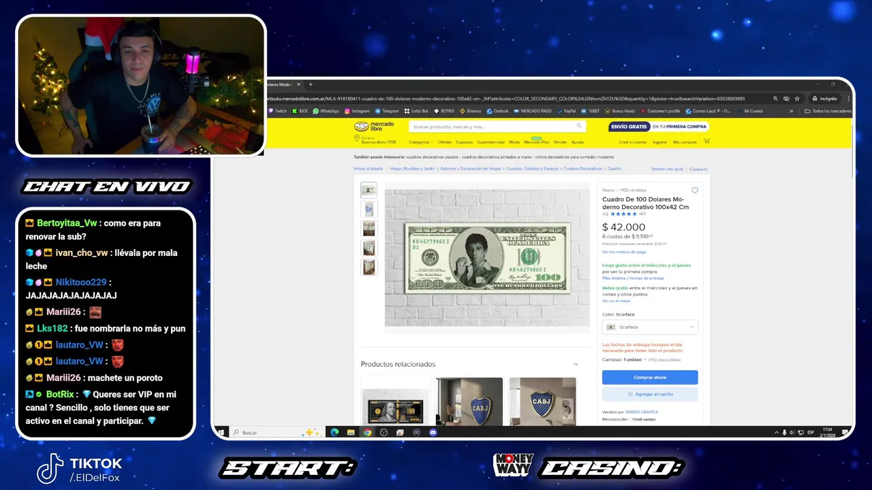Bookmark this page with the star icon

click(797, 99)
